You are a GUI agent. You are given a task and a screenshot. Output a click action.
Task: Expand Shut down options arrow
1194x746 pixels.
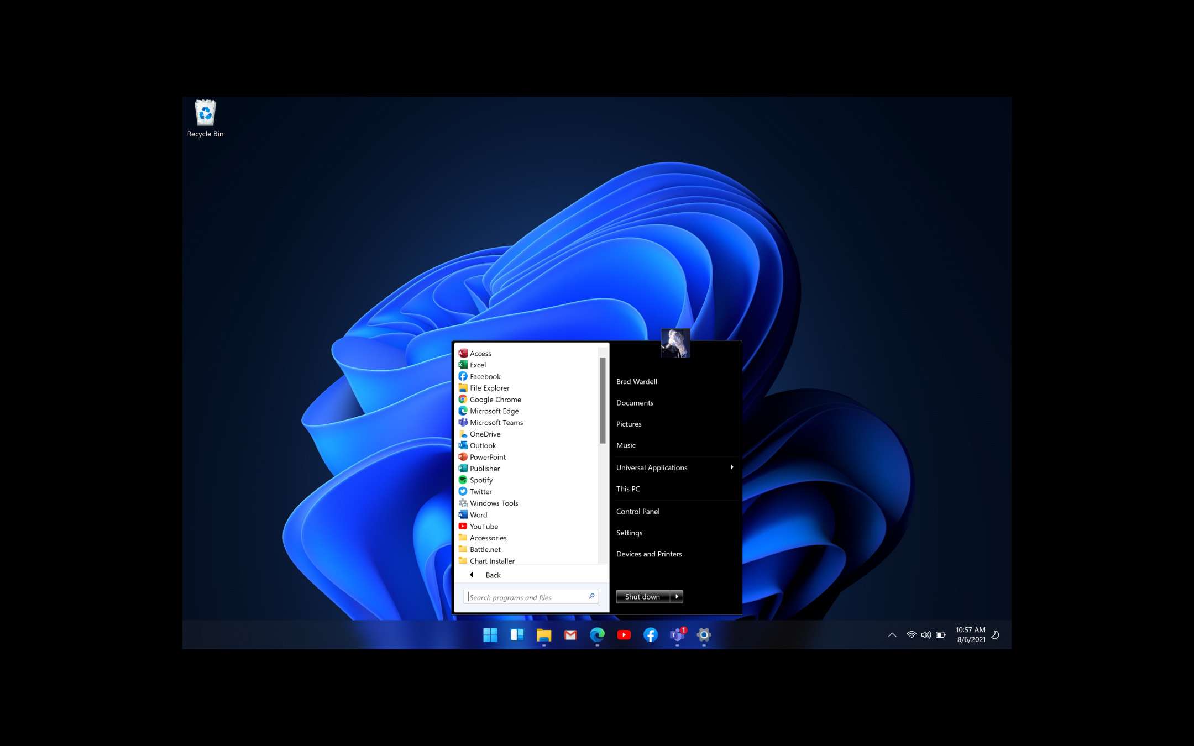(677, 597)
